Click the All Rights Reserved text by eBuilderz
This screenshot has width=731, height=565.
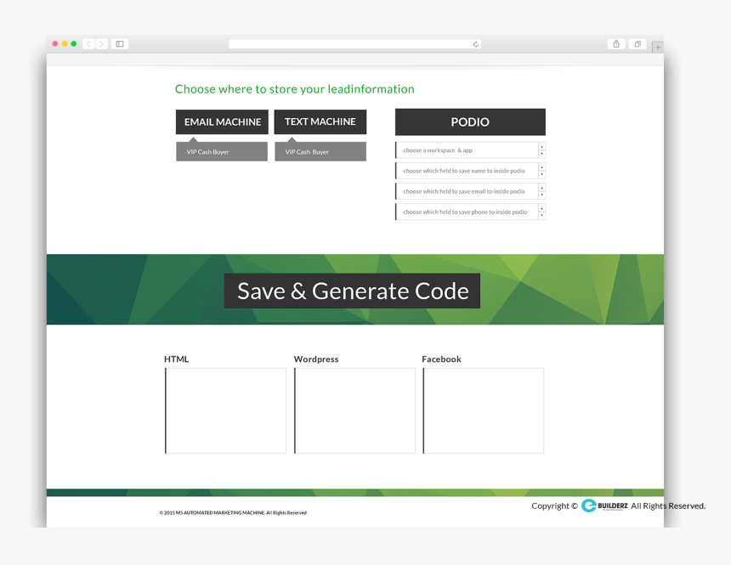point(668,506)
